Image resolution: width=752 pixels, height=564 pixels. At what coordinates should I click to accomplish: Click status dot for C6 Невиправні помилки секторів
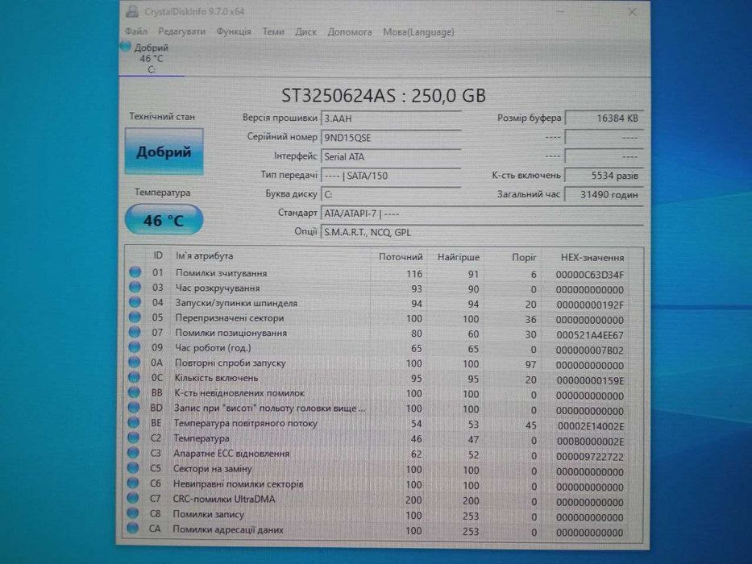pyautogui.click(x=133, y=483)
